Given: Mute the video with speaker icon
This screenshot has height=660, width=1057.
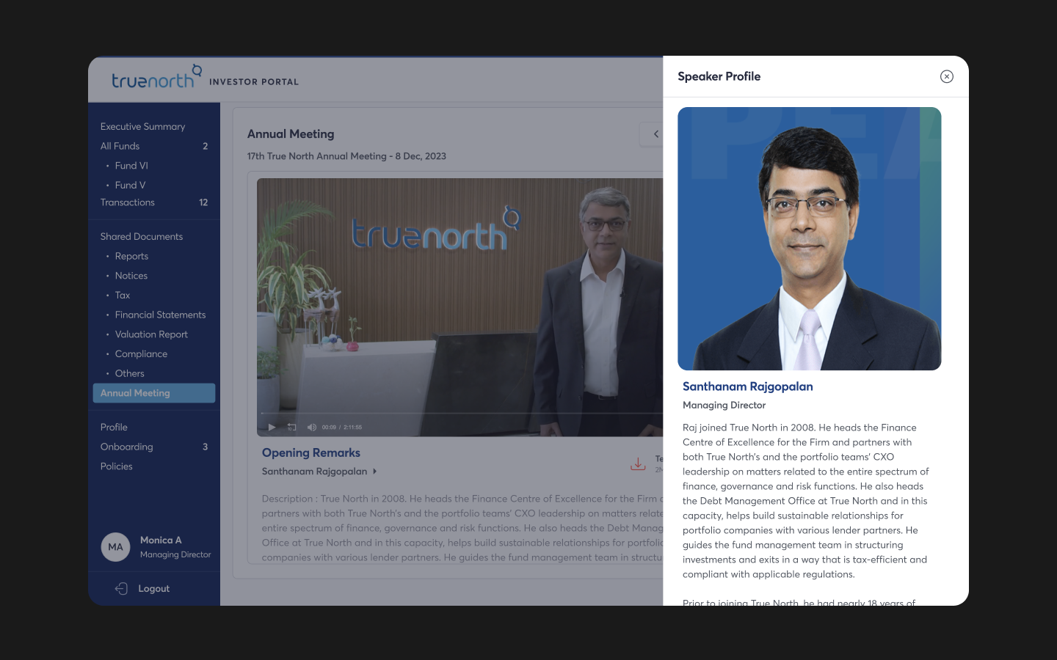Looking at the screenshot, I should [311, 427].
